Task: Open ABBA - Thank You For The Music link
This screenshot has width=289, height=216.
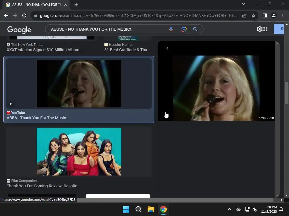Action: pos(38,118)
